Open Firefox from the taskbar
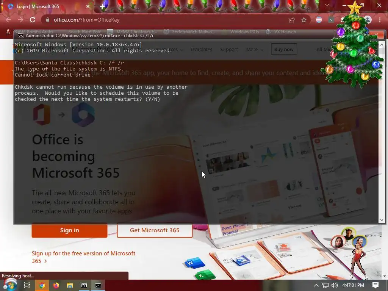 pos(56,285)
